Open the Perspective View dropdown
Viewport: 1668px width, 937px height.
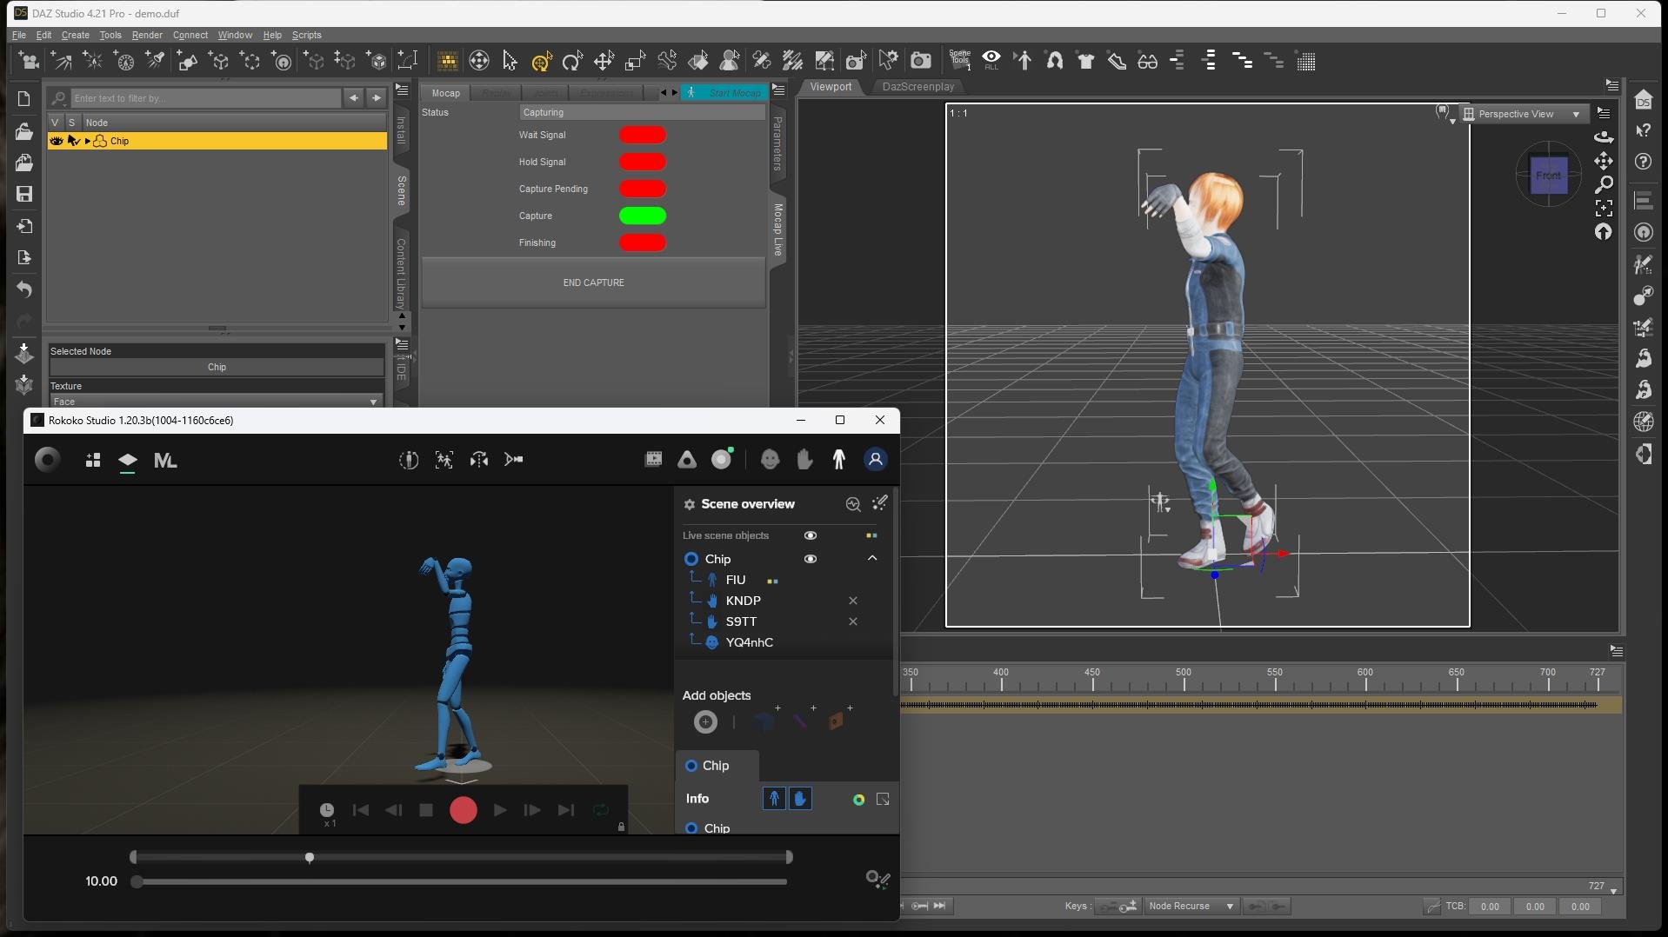pos(1523,114)
